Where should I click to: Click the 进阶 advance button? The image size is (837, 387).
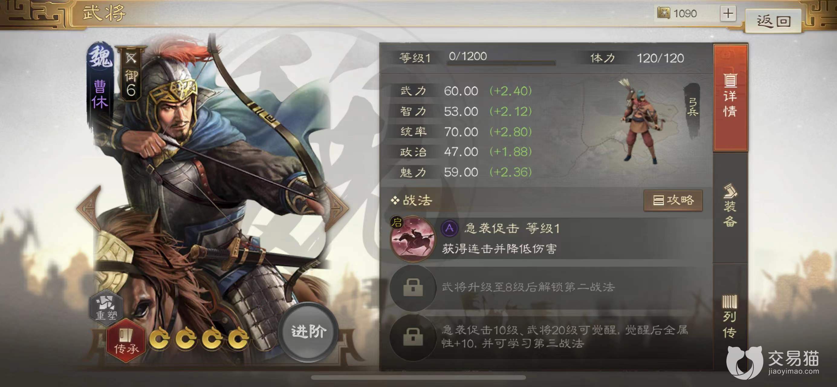308,332
